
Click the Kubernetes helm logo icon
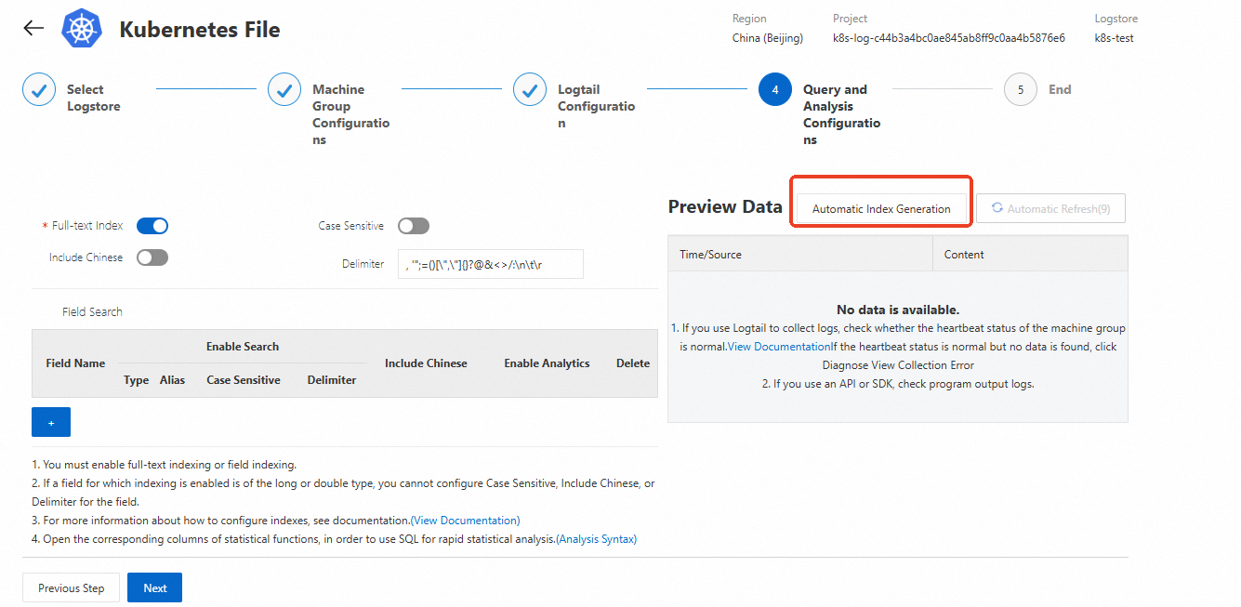81,29
